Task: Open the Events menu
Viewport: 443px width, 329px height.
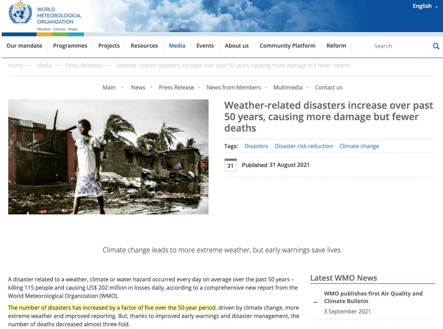Action: [x=205, y=46]
